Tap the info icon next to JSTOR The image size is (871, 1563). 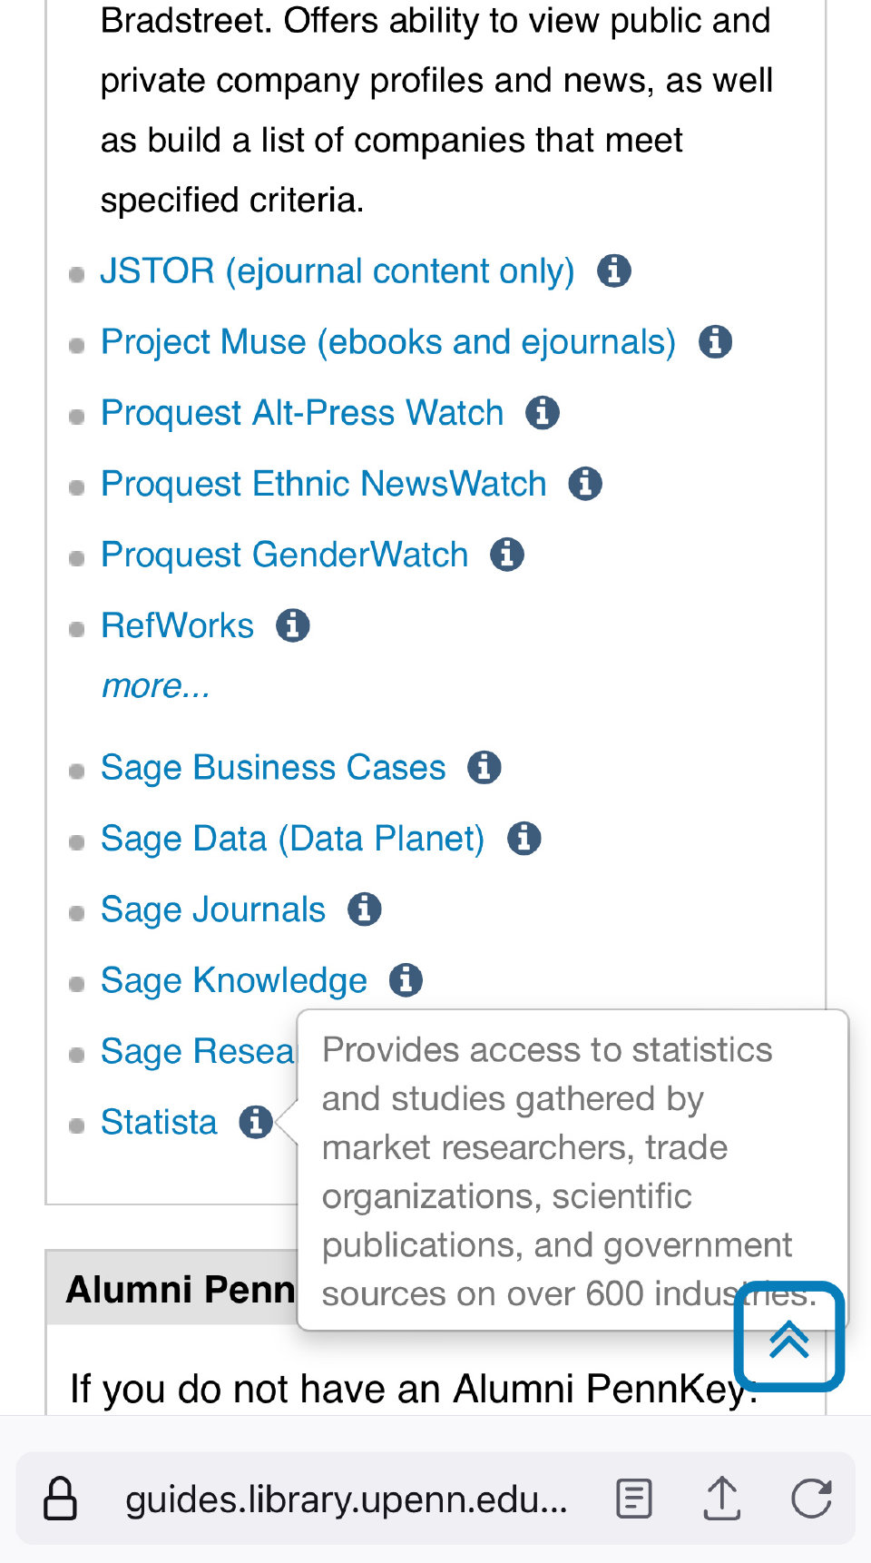click(614, 270)
